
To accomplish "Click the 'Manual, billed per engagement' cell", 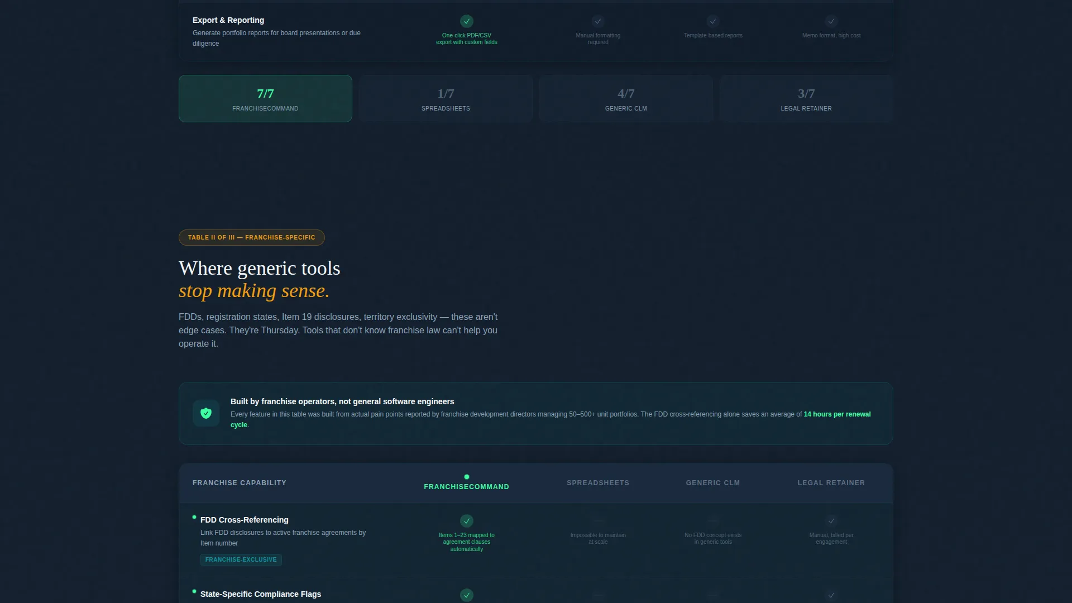I will 831,538.
